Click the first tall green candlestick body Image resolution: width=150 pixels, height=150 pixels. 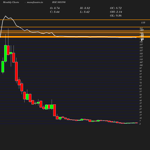[x=3, y=67]
